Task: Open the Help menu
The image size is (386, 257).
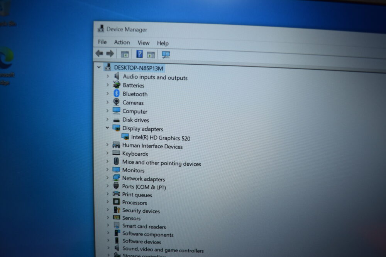Action: tap(163, 43)
